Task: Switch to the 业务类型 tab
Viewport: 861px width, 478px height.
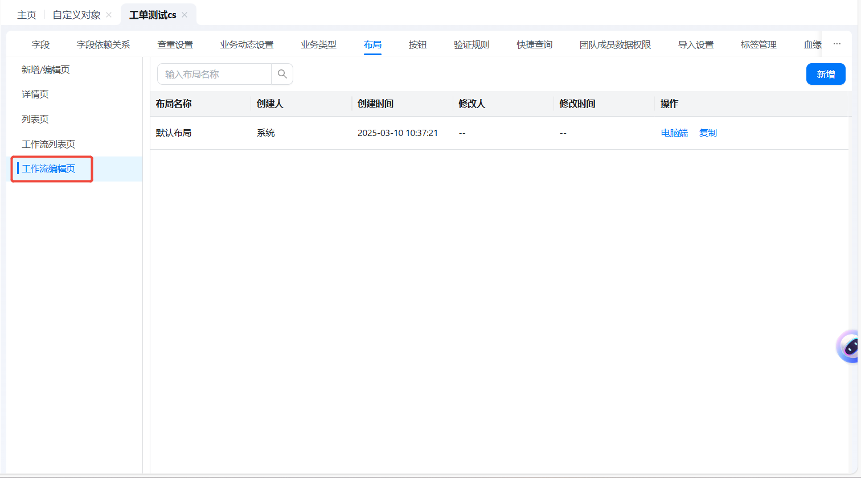Action: pyautogui.click(x=318, y=44)
